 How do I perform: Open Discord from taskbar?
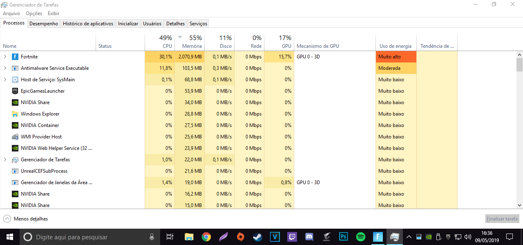[309, 237]
